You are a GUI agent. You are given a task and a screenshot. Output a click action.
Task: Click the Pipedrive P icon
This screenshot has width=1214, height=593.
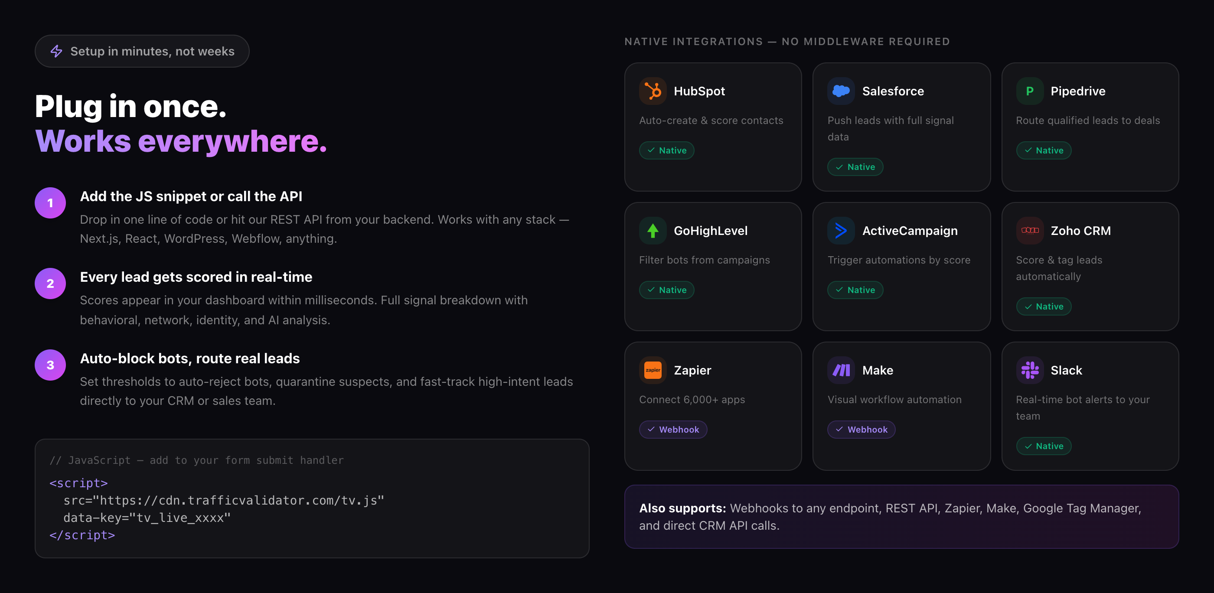pos(1030,91)
